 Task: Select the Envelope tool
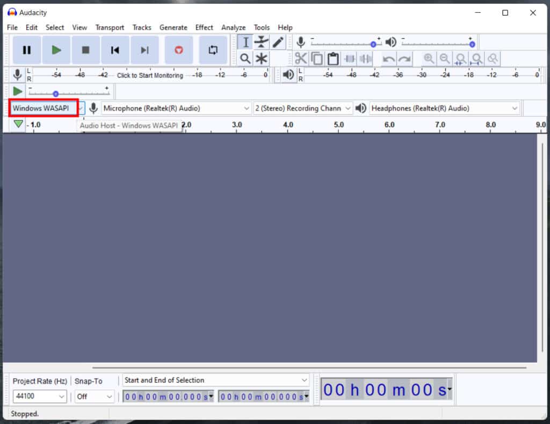(262, 42)
